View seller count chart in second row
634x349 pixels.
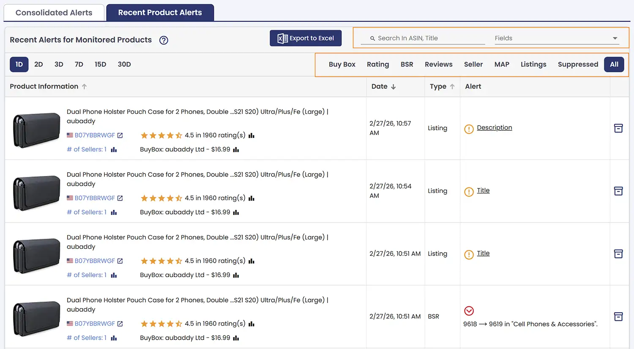point(114,212)
